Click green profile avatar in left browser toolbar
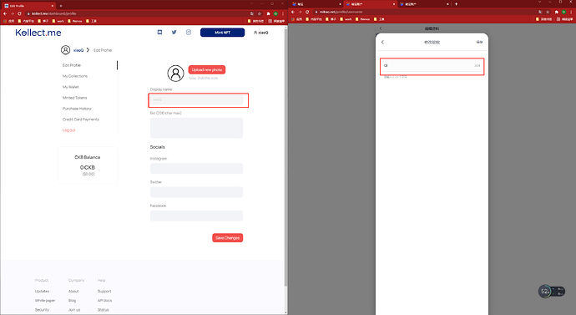This screenshot has height=315, width=576. click(x=275, y=13)
